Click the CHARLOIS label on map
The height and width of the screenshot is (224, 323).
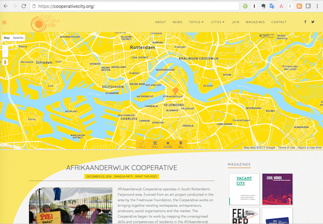tap(129, 118)
